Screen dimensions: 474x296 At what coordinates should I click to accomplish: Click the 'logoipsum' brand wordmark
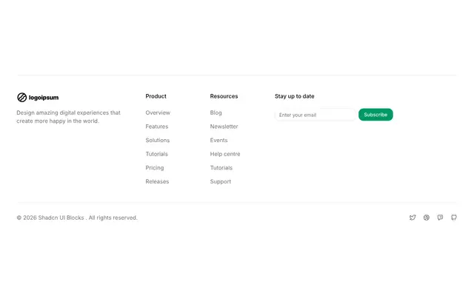tap(44, 98)
